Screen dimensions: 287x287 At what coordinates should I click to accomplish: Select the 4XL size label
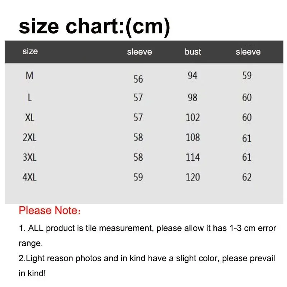click(x=30, y=177)
